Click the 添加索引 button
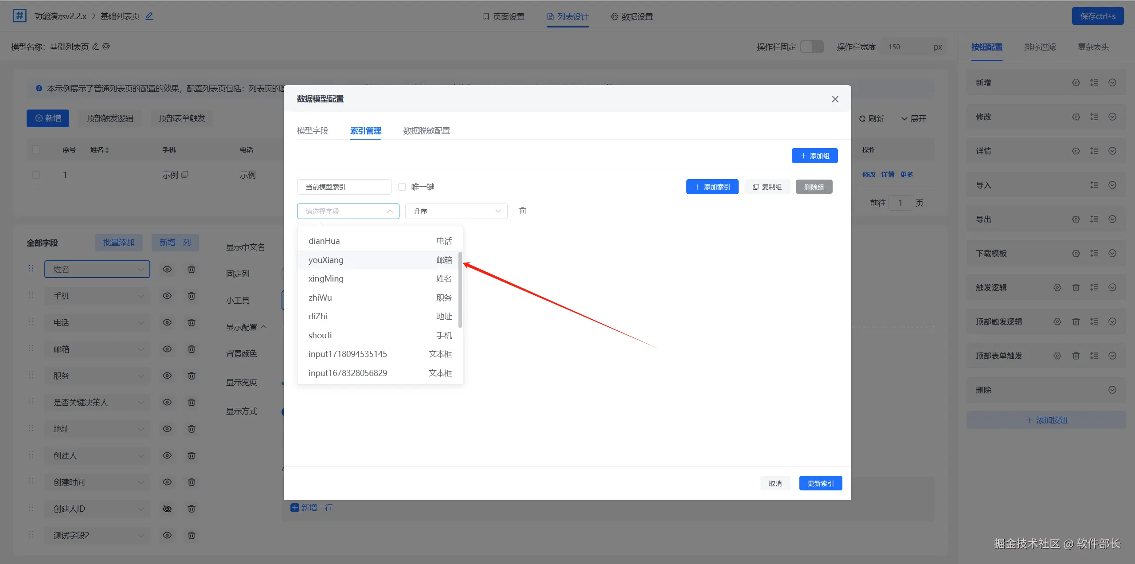 (x=712, y=187)
